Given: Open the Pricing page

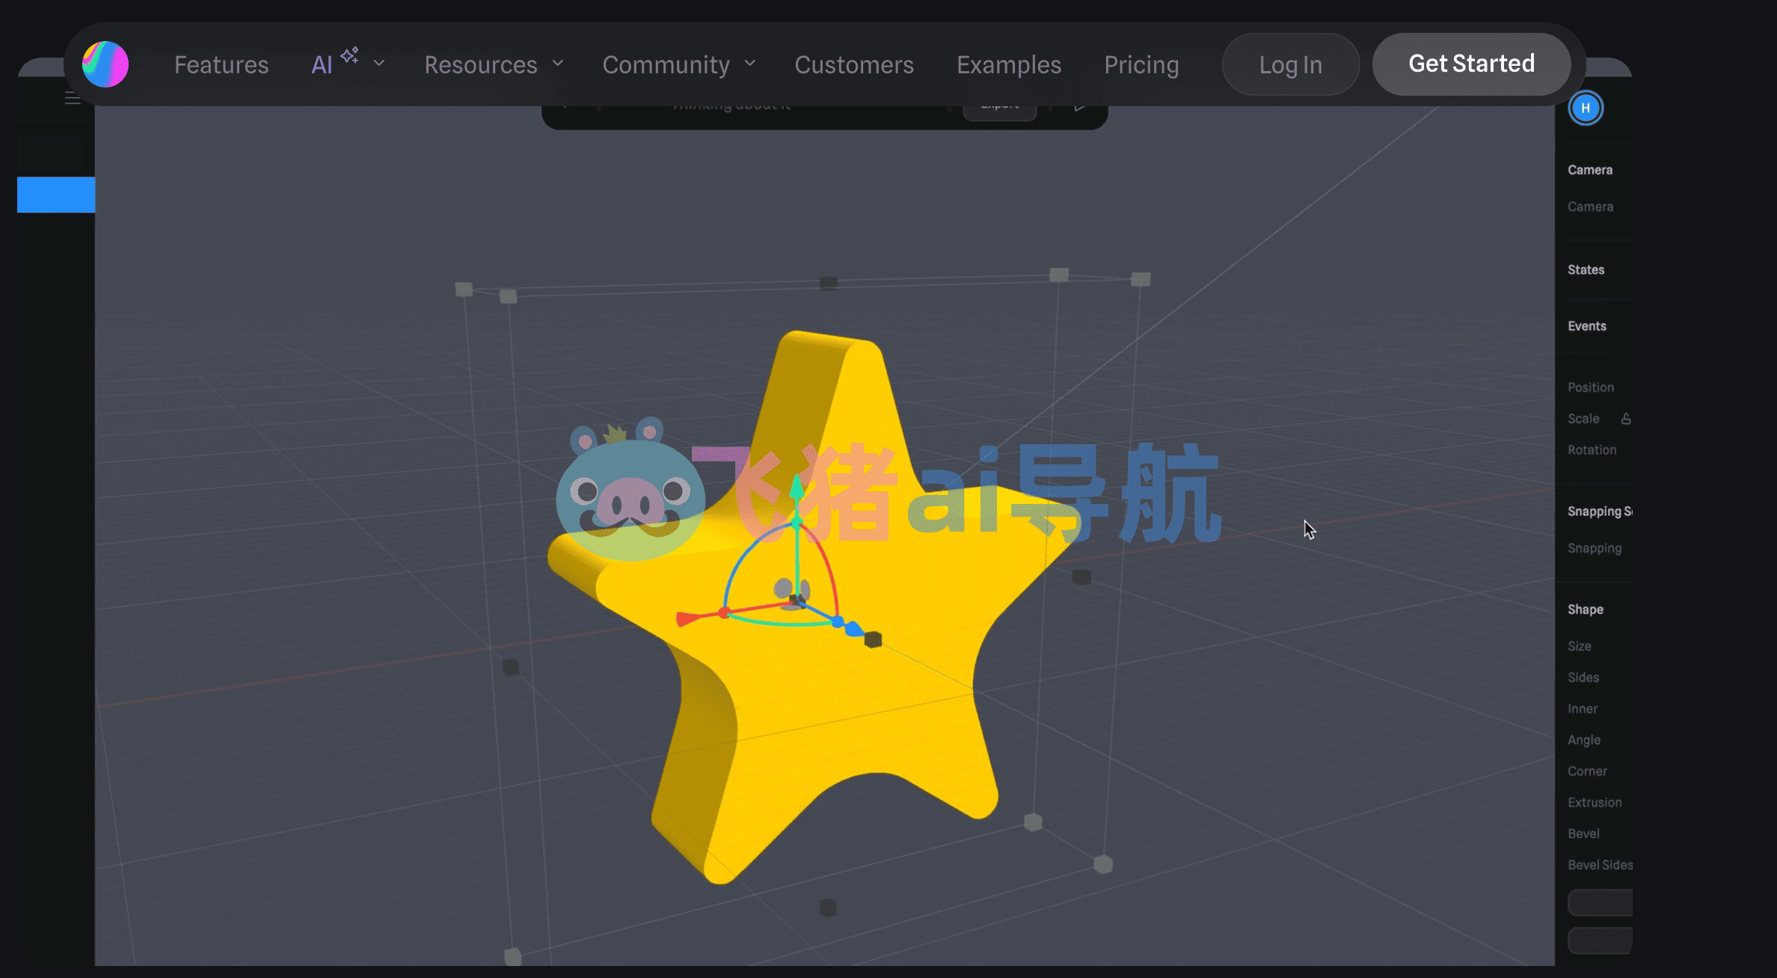Looking at the screenshot, I should click(1141, 65).
